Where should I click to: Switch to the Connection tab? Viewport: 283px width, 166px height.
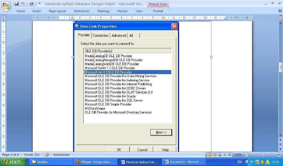[x=101, y=35]
